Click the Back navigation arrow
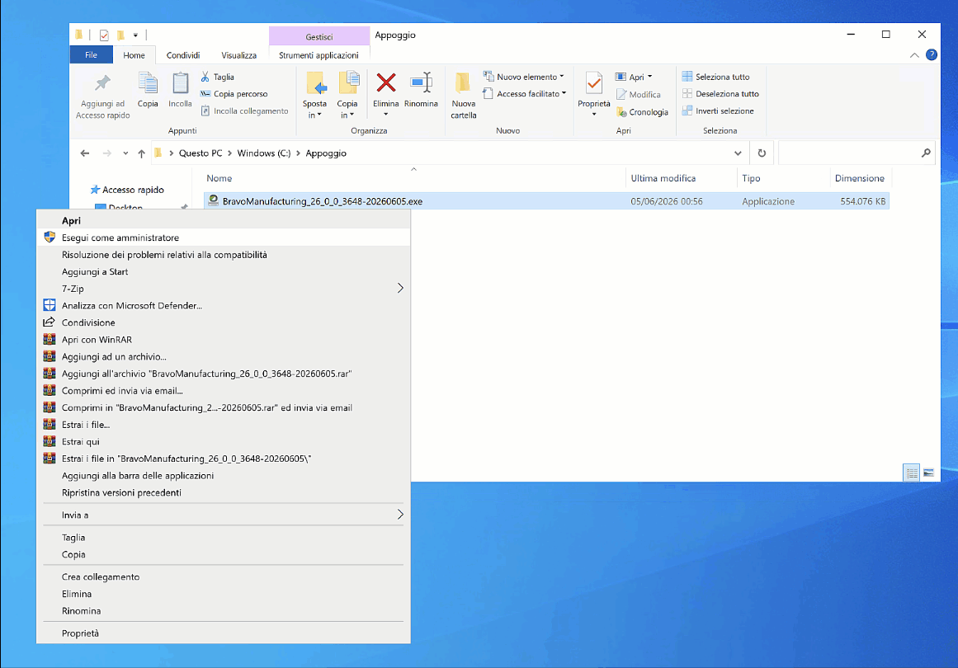 pyautogui.click(x=85, y=153)
